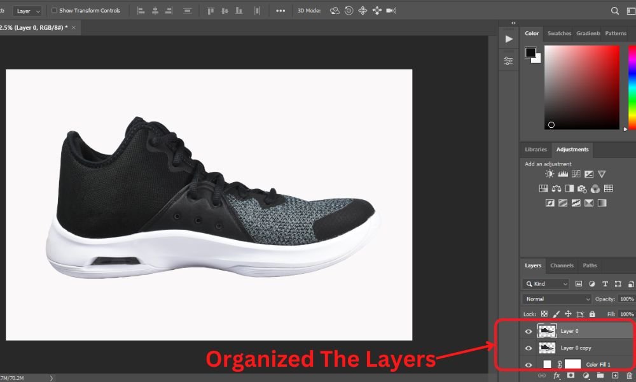Add a Levels adjustment

[x=563, y=174]
